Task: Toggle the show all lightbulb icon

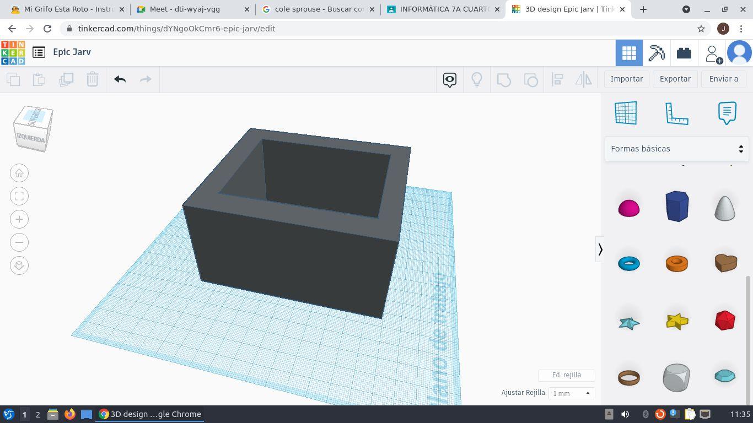Action: [477, 79]
